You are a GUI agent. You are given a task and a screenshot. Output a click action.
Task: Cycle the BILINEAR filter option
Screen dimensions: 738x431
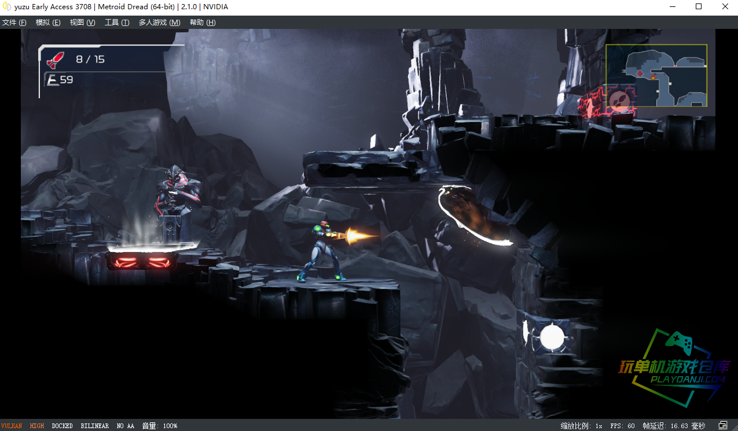(94, 426)
